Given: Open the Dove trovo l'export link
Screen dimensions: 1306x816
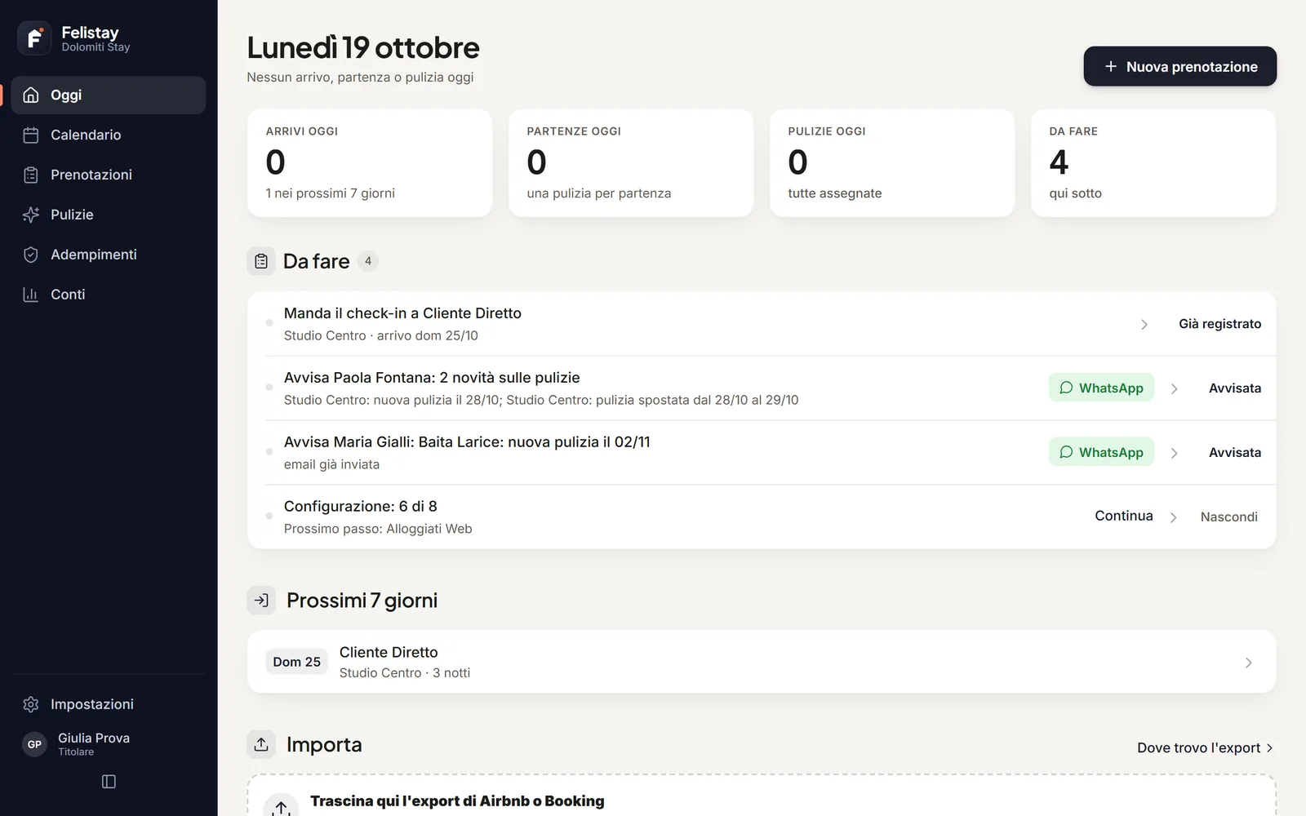Looking at the screenshot, I should (x=1205, y=747).
